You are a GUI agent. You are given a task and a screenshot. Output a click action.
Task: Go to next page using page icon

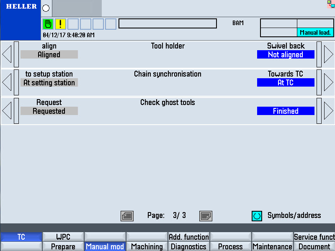[x=206, y=216]
